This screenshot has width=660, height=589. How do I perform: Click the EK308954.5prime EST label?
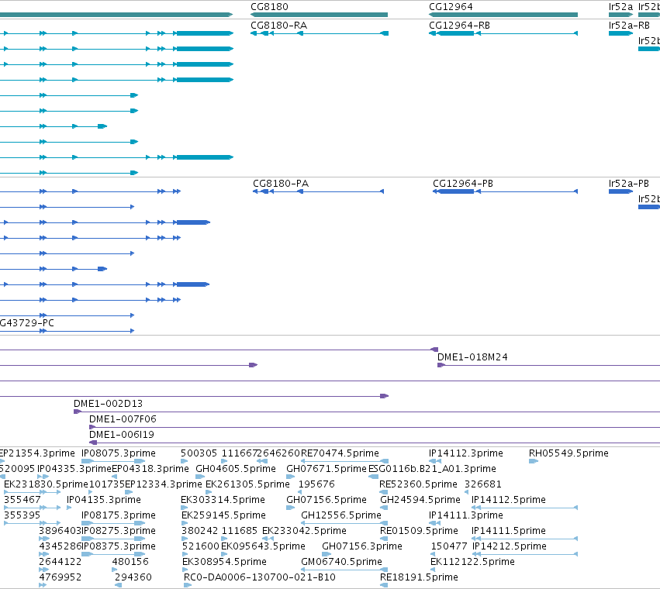click(x=224, y=562)
